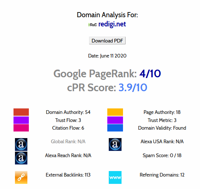Click the Alexa icon beside Global Rank
This screenshot has height=189, width=200.
tap(21, 144)
